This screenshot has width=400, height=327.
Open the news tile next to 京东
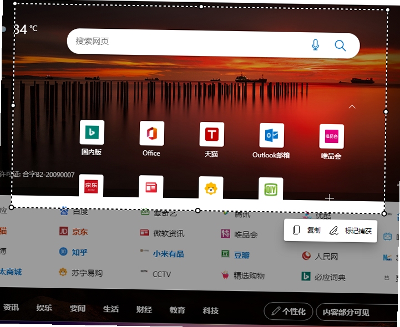coord(151,187)
